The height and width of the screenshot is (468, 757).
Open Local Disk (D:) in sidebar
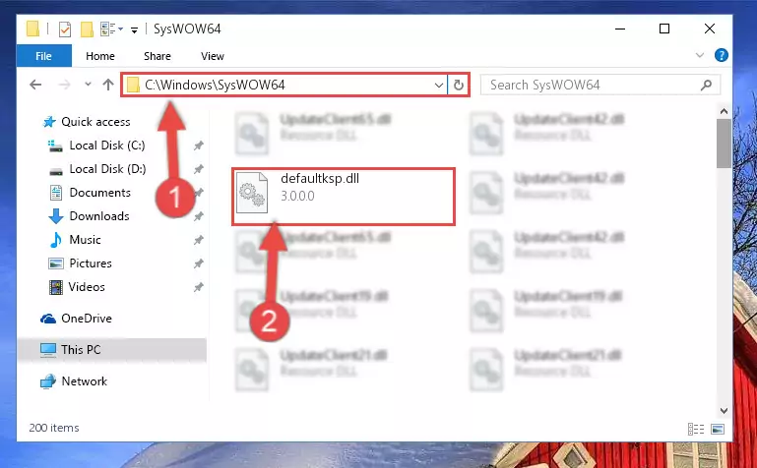click(x=107, y=169)
